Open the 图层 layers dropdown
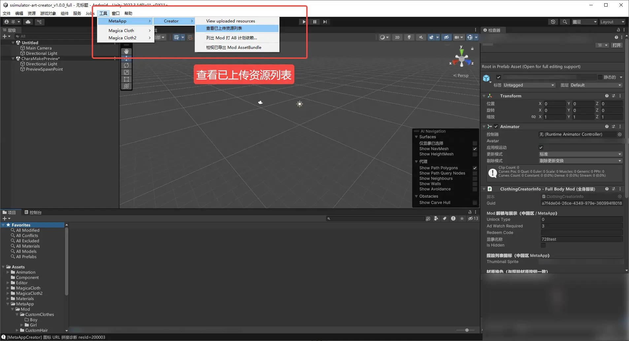The width and height of the screenshot is (629, 341). [585, 22]
